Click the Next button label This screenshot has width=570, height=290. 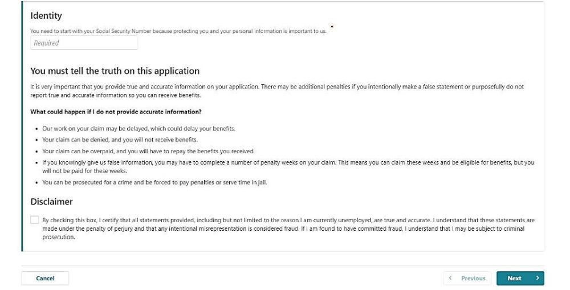click(x=514, y=278)
